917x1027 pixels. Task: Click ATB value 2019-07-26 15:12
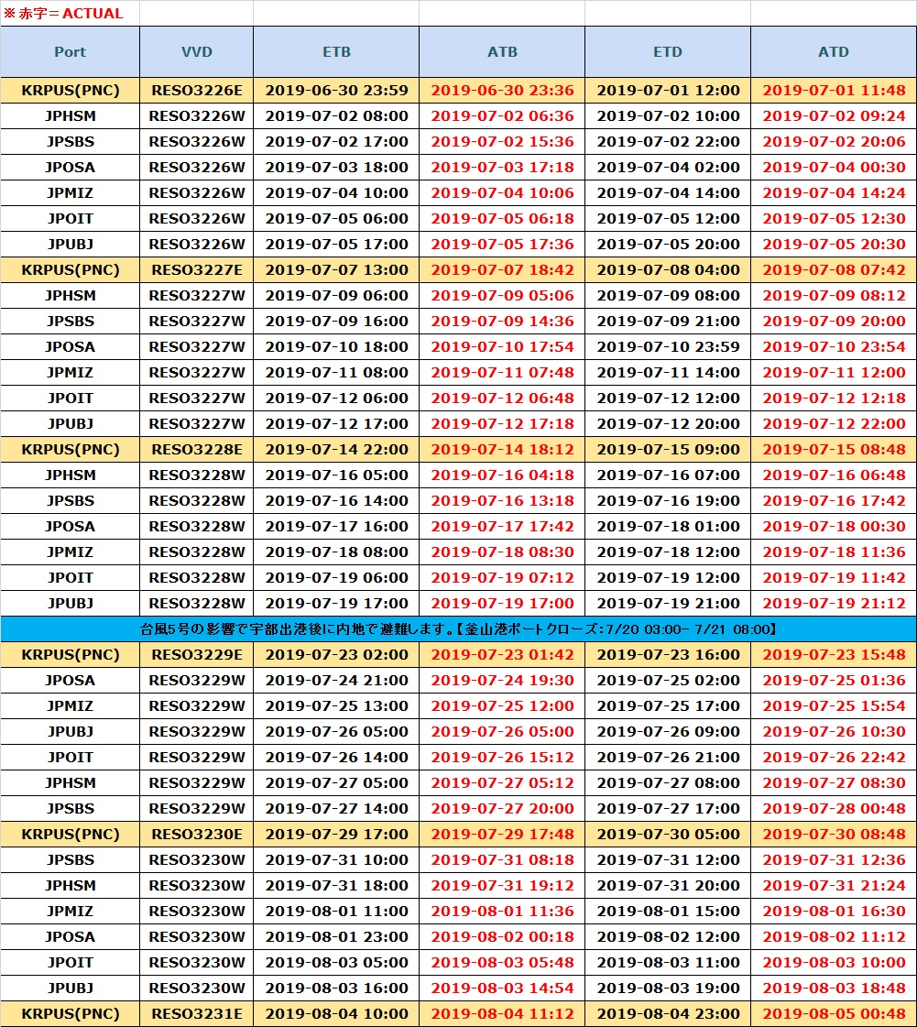[502, 757]
